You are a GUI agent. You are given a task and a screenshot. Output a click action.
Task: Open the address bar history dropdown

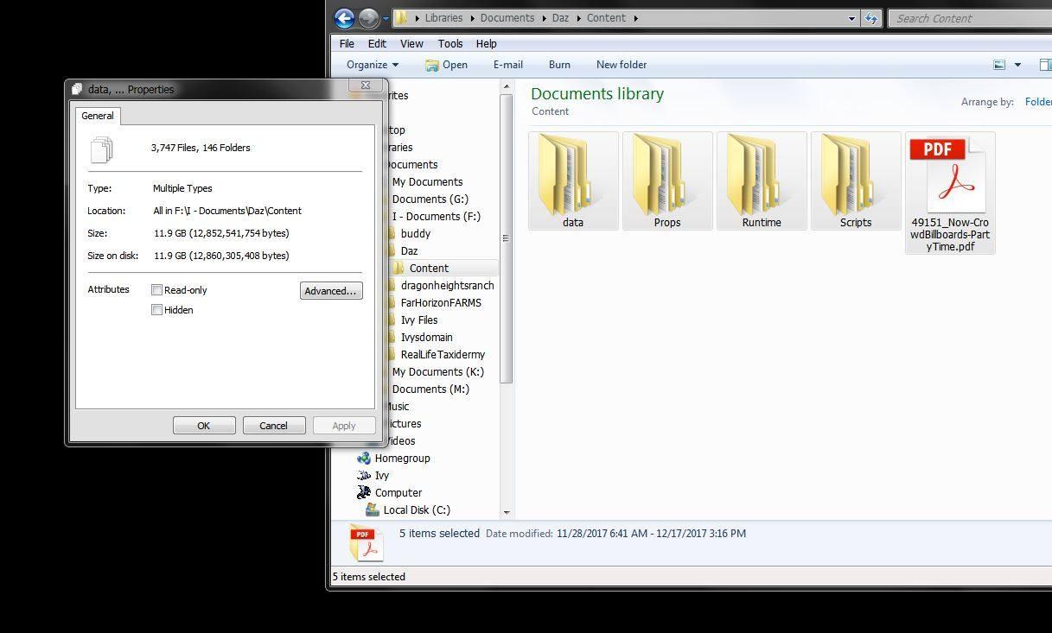pyautogui.click(x=851, y=18)
